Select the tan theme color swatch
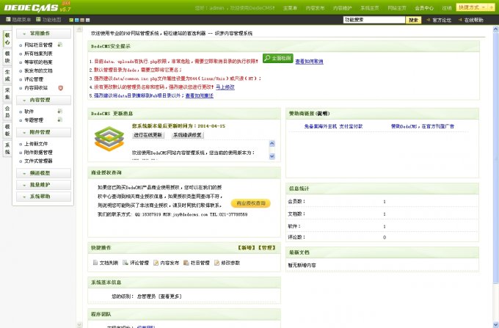 [82, 20]
